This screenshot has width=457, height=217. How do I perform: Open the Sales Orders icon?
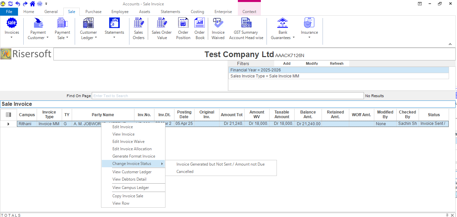(x=138, y=29)
